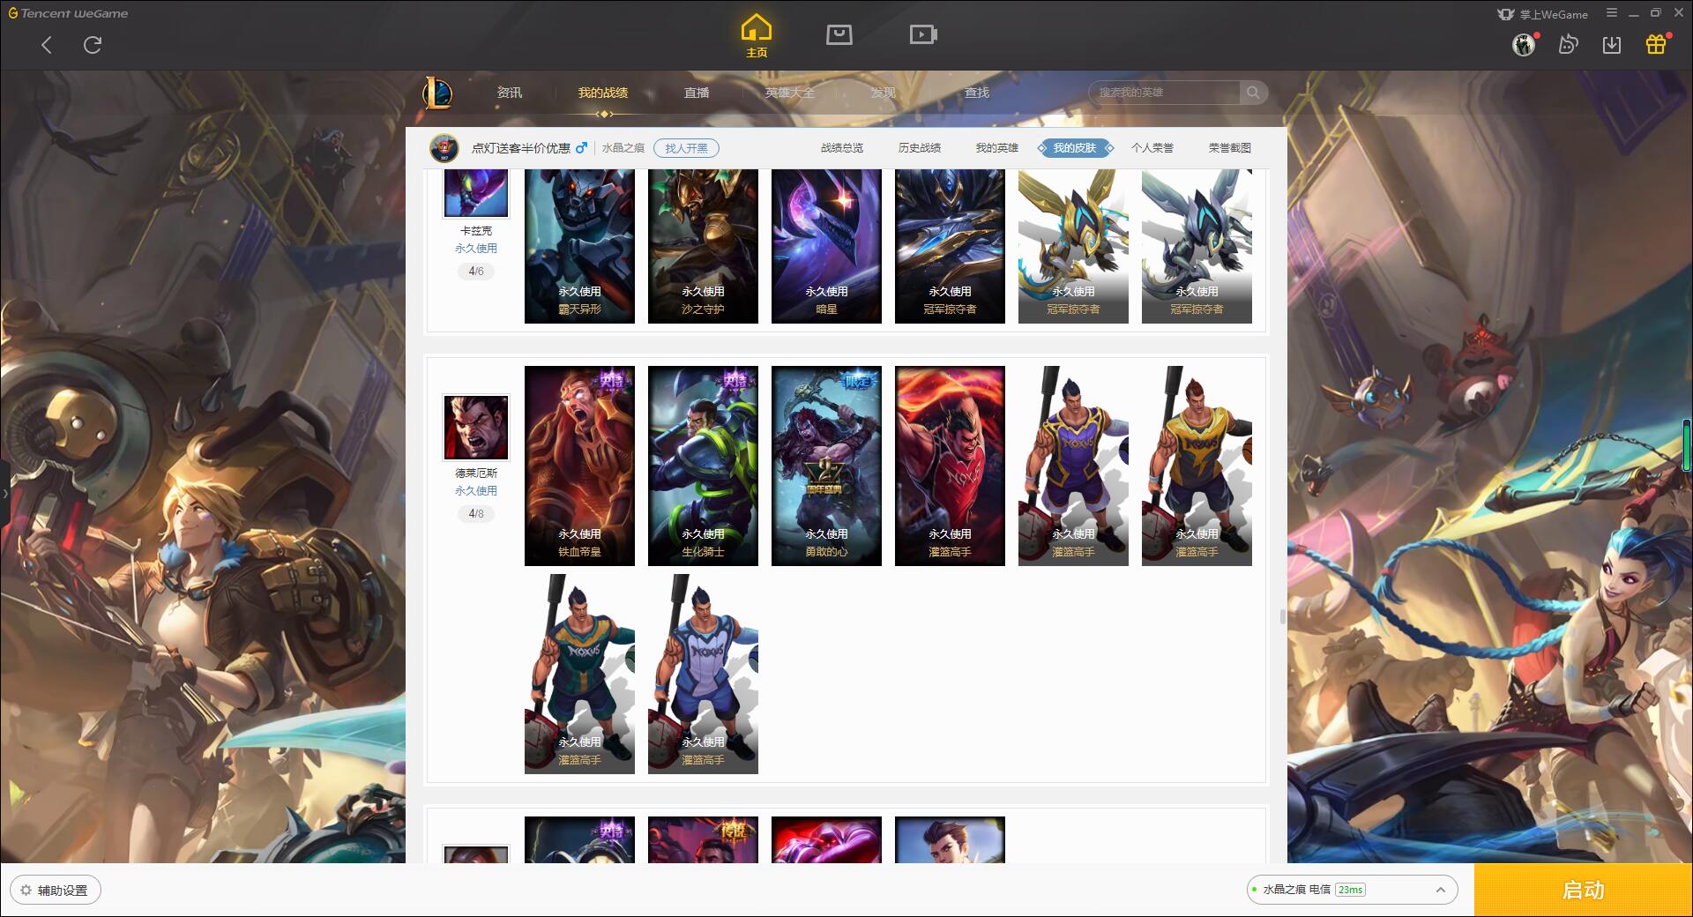The image size is (1693, 917).
Task: Open the red-jersey 灌篮高手 splash card
Action: pos(950,466)
